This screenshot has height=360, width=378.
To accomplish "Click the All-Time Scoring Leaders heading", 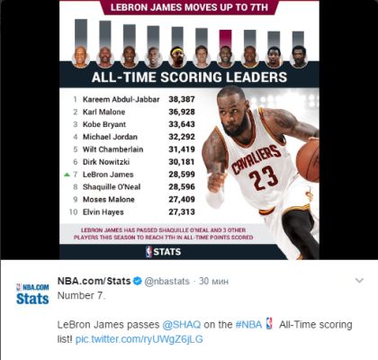I will click(x=189, y=77).
